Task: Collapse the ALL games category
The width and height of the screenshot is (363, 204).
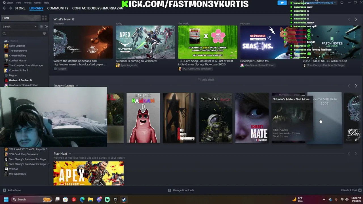Action: click(x=3, y=41)
